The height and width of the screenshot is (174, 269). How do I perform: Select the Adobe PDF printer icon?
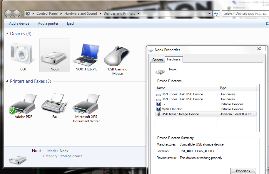click(x=23, y=104)
